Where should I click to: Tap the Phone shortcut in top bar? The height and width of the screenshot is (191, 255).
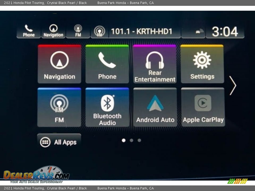point(29,31)
